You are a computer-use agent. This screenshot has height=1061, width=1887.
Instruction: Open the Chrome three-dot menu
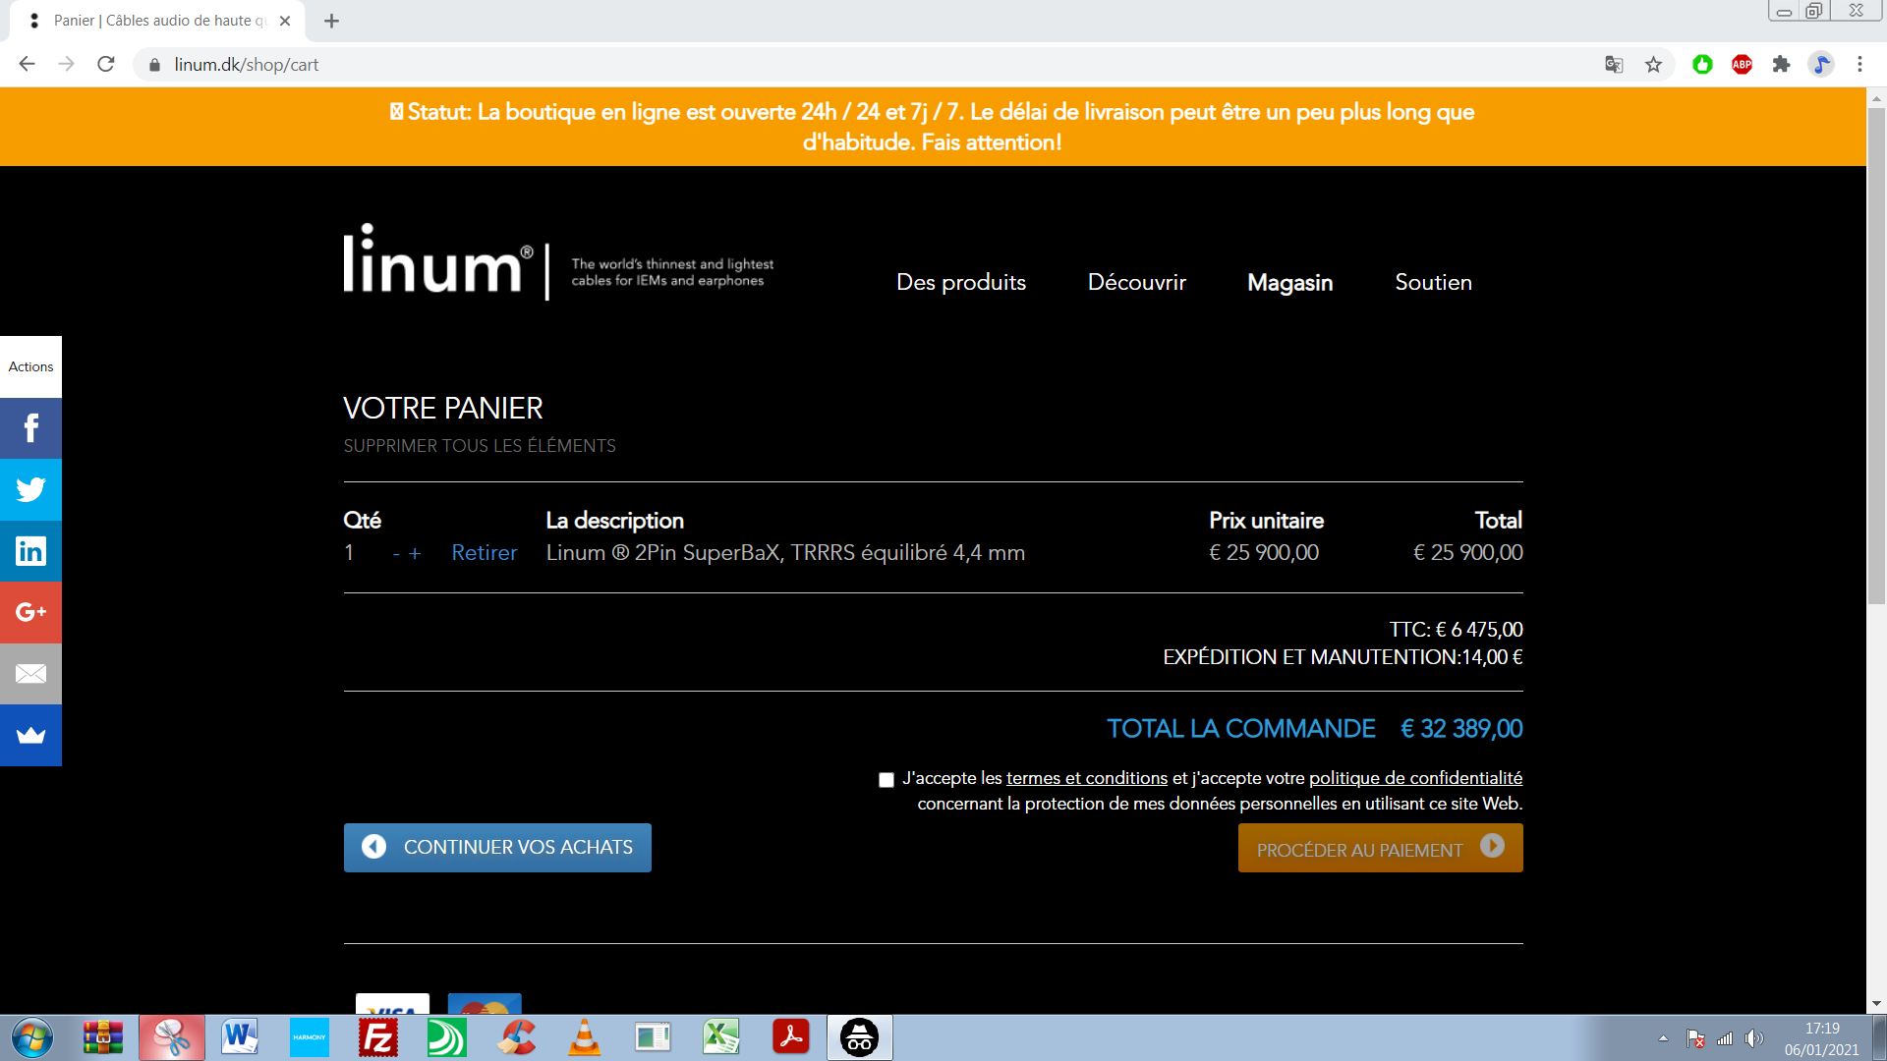pyautogui.click(x=1859, y=65)
